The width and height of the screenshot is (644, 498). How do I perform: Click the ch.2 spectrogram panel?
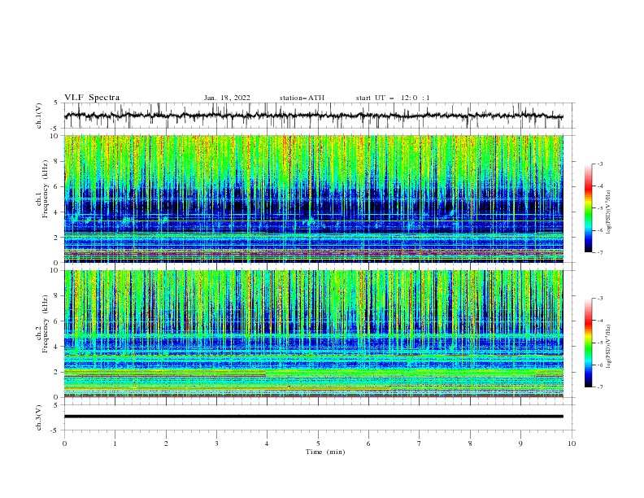coord(313,334)
